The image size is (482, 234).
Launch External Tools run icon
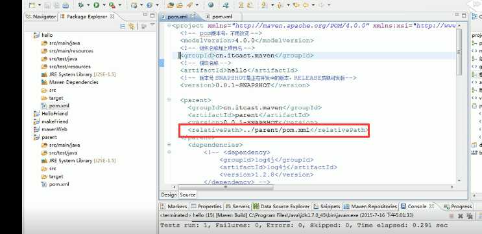coord(112,5)
